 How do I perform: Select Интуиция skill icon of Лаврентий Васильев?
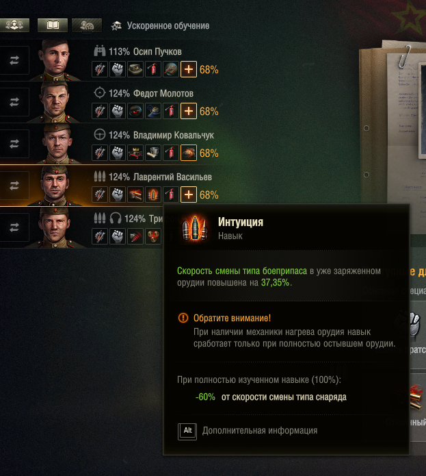tap(153, 195)
